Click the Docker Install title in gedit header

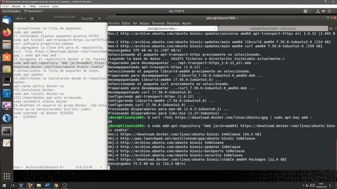tap(64, 17)
